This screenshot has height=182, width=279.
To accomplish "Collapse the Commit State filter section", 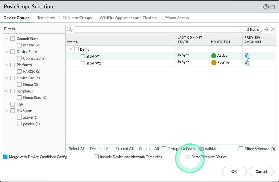I will [x=7, y=39].
